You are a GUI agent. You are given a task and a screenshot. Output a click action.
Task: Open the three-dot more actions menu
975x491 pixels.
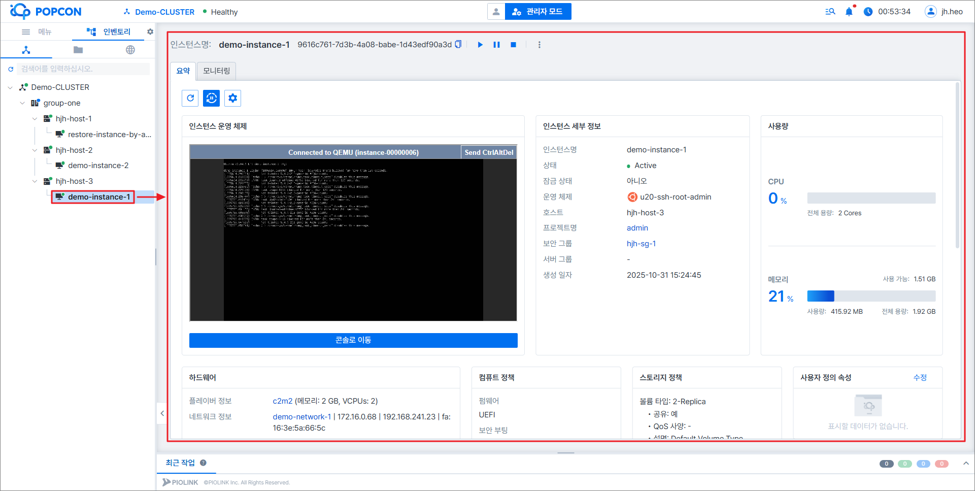click(x=539, y=45)
